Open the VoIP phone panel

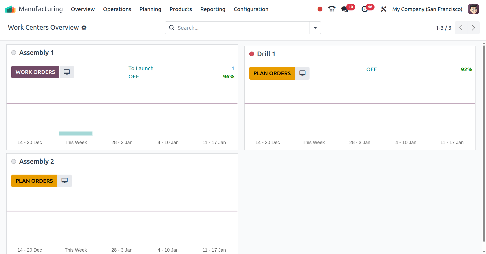coord(332,9)
